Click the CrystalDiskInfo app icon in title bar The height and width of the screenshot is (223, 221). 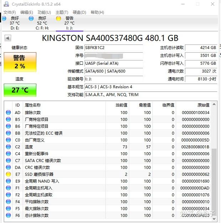pyautogui.click(x=6, y=4)
